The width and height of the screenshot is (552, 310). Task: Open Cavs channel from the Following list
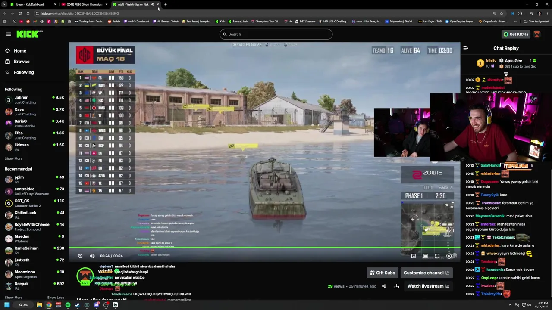click(34, 112)
